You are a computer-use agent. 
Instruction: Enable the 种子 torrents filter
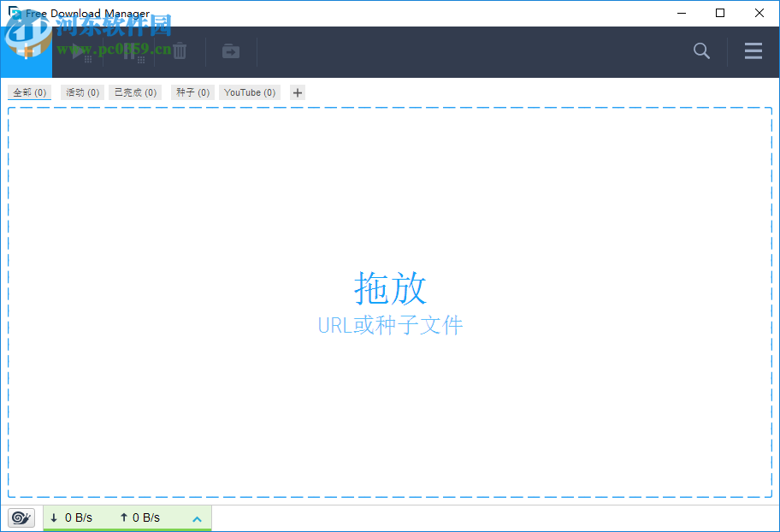point(192,92)
